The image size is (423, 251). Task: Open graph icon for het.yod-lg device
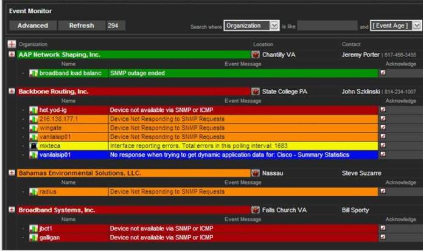[33, 110]
